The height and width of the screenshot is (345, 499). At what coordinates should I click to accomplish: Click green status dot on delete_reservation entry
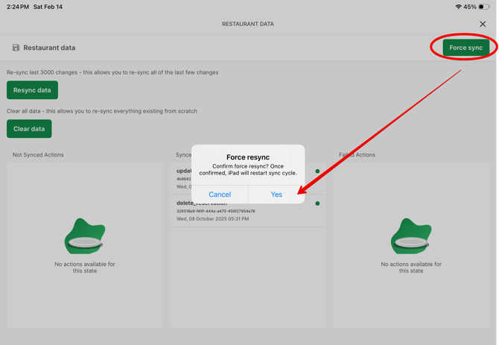(317, 203)
